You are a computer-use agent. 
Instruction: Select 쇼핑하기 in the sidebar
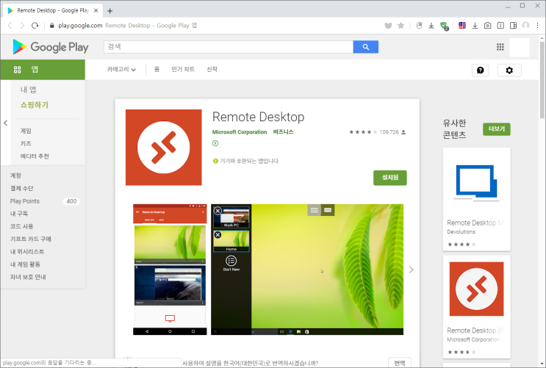click(x=35, y=105)
